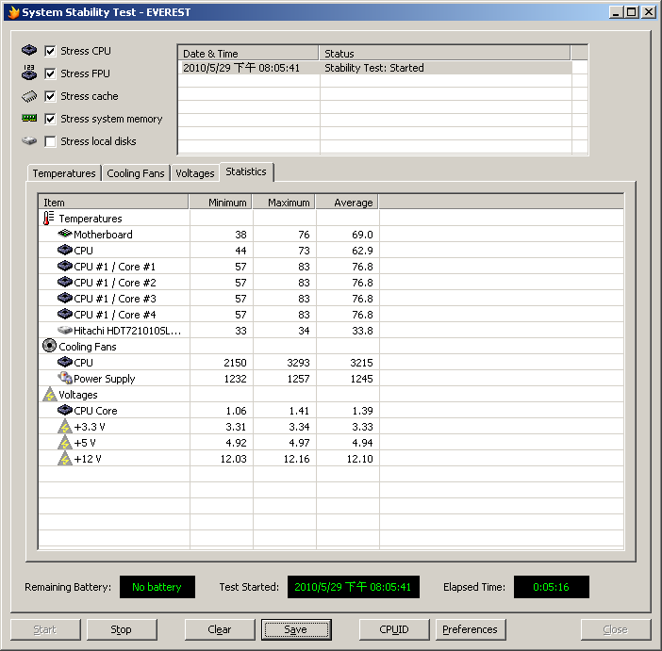
Task: Disable the Stress CPU checkbox
Action: click(x=50, y=51)
